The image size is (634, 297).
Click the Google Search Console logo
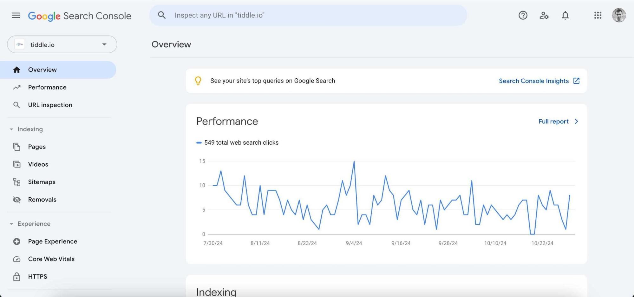(80, 16)
